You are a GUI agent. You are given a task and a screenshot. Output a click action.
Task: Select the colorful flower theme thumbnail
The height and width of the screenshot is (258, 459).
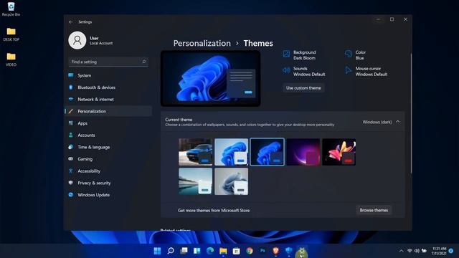pos(339,152)
